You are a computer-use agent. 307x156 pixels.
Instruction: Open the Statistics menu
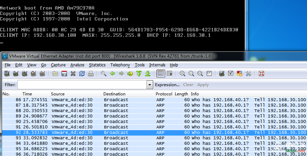(x=97, y=65)
